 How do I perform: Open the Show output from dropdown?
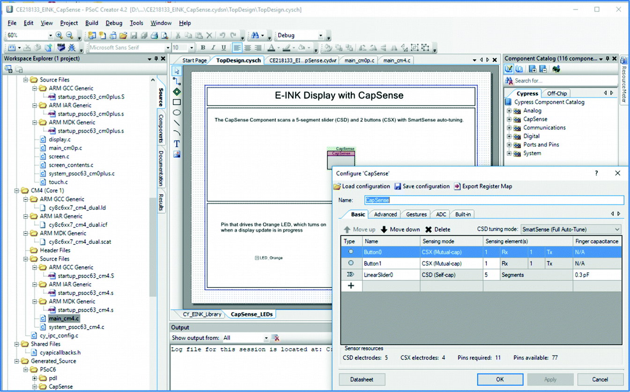click(x=266, y=338)
